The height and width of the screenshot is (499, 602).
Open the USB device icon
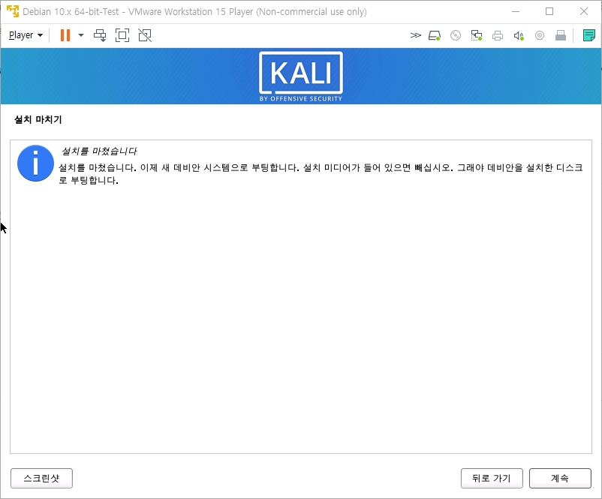(x=561, y=36)
